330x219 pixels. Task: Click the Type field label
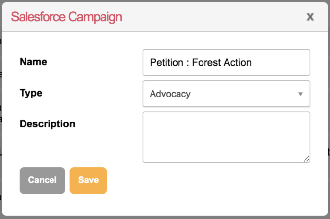pyautogui.click(x=31, y=93)
